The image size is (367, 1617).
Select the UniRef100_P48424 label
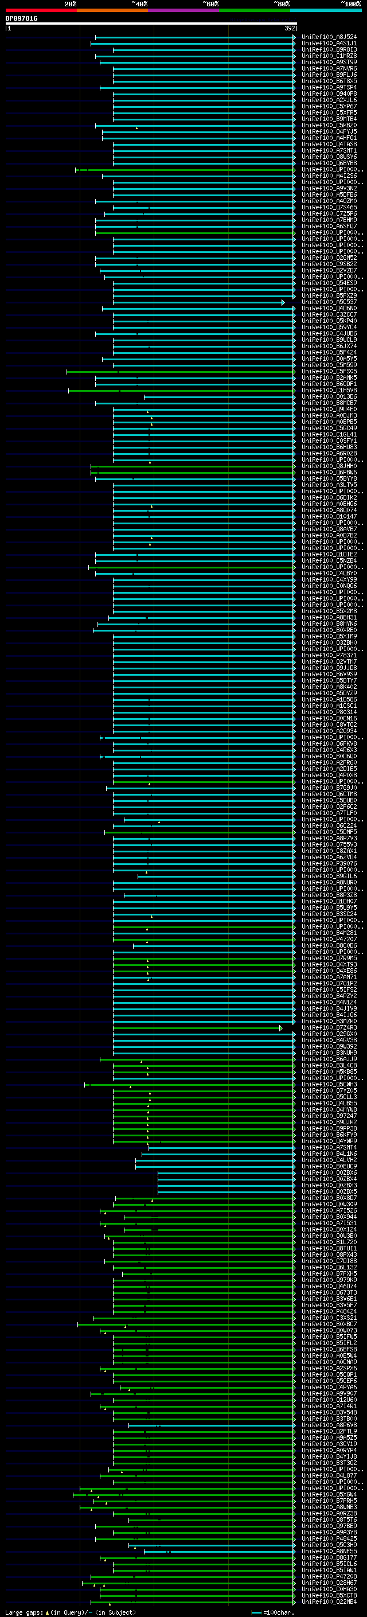(329, 1311)
